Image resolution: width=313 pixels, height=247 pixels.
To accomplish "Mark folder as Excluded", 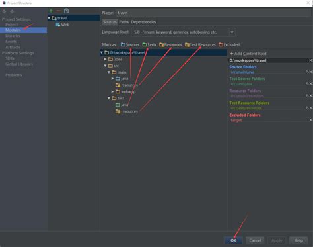I will click(229, 45).
